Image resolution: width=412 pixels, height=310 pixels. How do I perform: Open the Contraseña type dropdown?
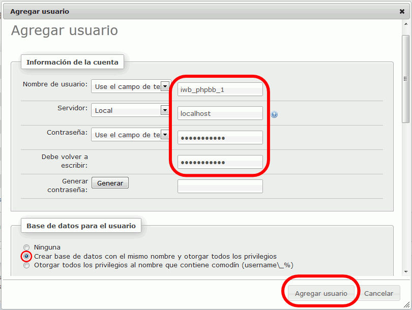(131, 135)
